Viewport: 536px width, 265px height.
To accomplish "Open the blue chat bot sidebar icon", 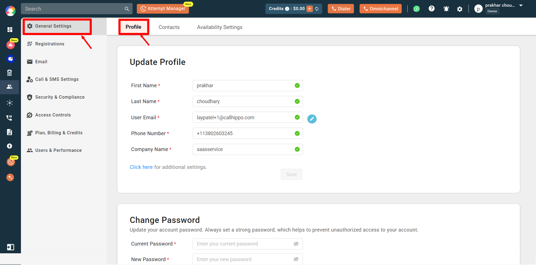I will (x=11, y=59).
